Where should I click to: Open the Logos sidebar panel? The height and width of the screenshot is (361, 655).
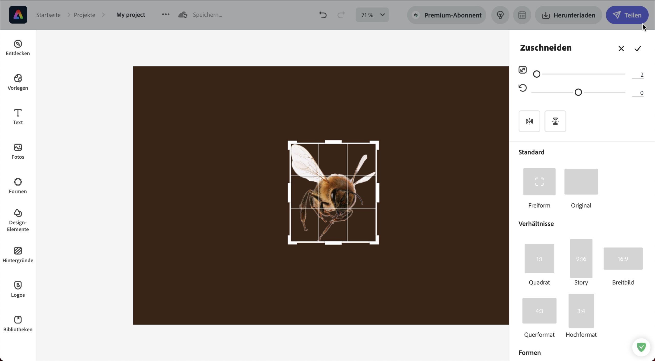[x=18, y=289]
